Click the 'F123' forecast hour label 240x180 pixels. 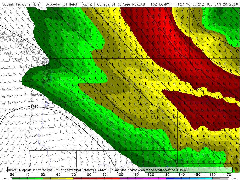click(x=180, y=4)
